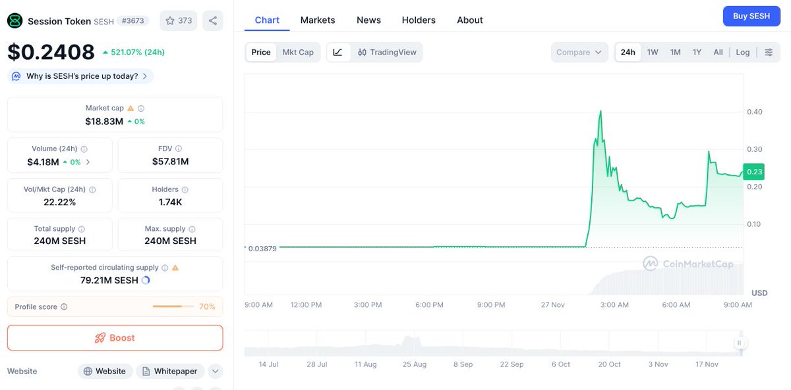The image size is (791, 390).
Task: Click the $57.81M FDV value
Action: pyautogui.click(x=170, y=162)
